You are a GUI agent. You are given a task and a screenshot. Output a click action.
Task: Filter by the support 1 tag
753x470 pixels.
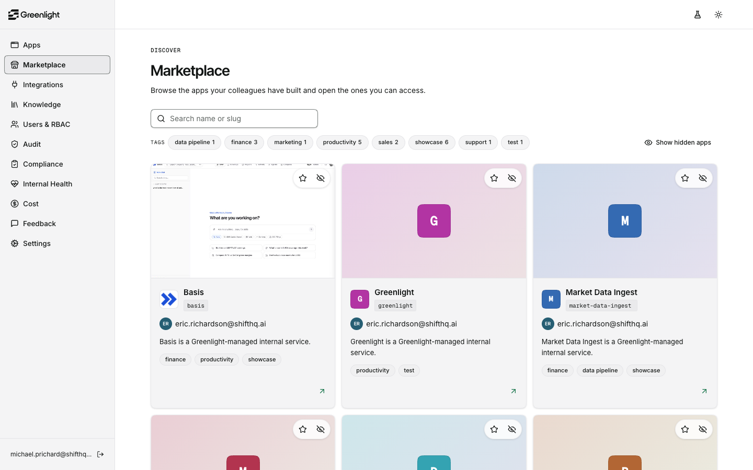tap(478, 143)
